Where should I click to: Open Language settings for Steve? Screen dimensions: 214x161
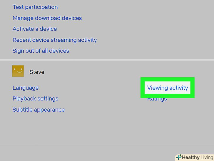[26, 88]
